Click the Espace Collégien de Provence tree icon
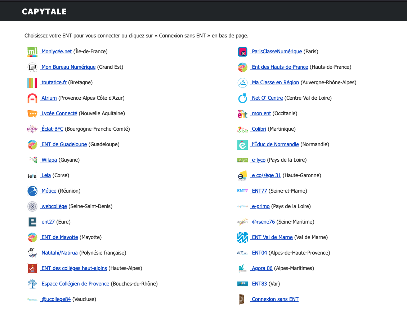Image resolution: width=407 pixels, height=310 pixels. [x=32, y=284]
